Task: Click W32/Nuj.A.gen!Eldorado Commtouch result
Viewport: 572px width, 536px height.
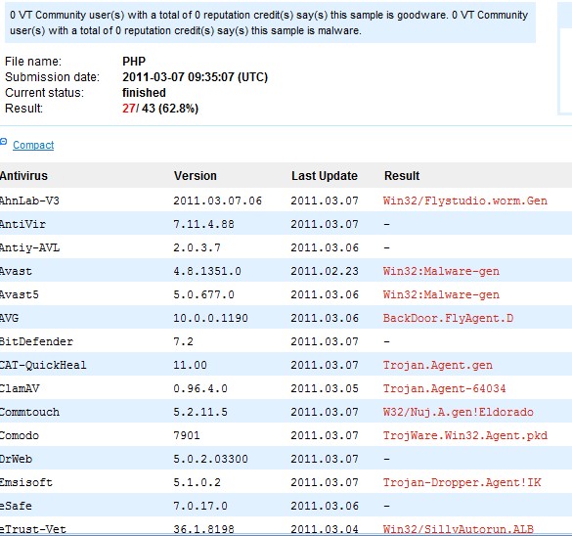Action: (459, 413)
